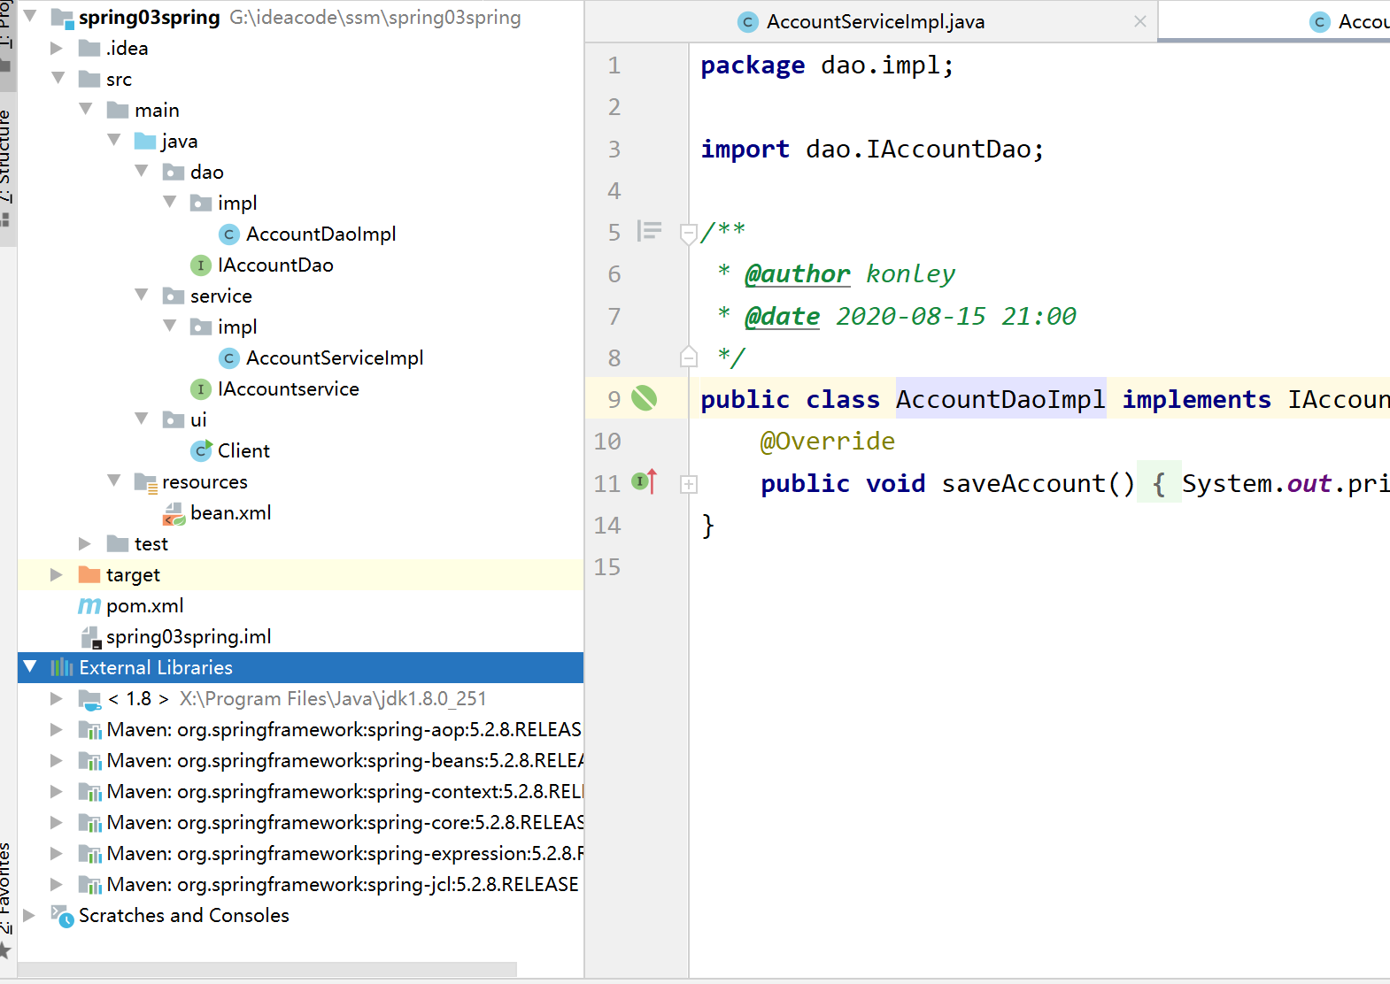Toggle the fold end marker at line 8
The height and width of the screenshot is (984, 1390).
(x=688, y=357)
